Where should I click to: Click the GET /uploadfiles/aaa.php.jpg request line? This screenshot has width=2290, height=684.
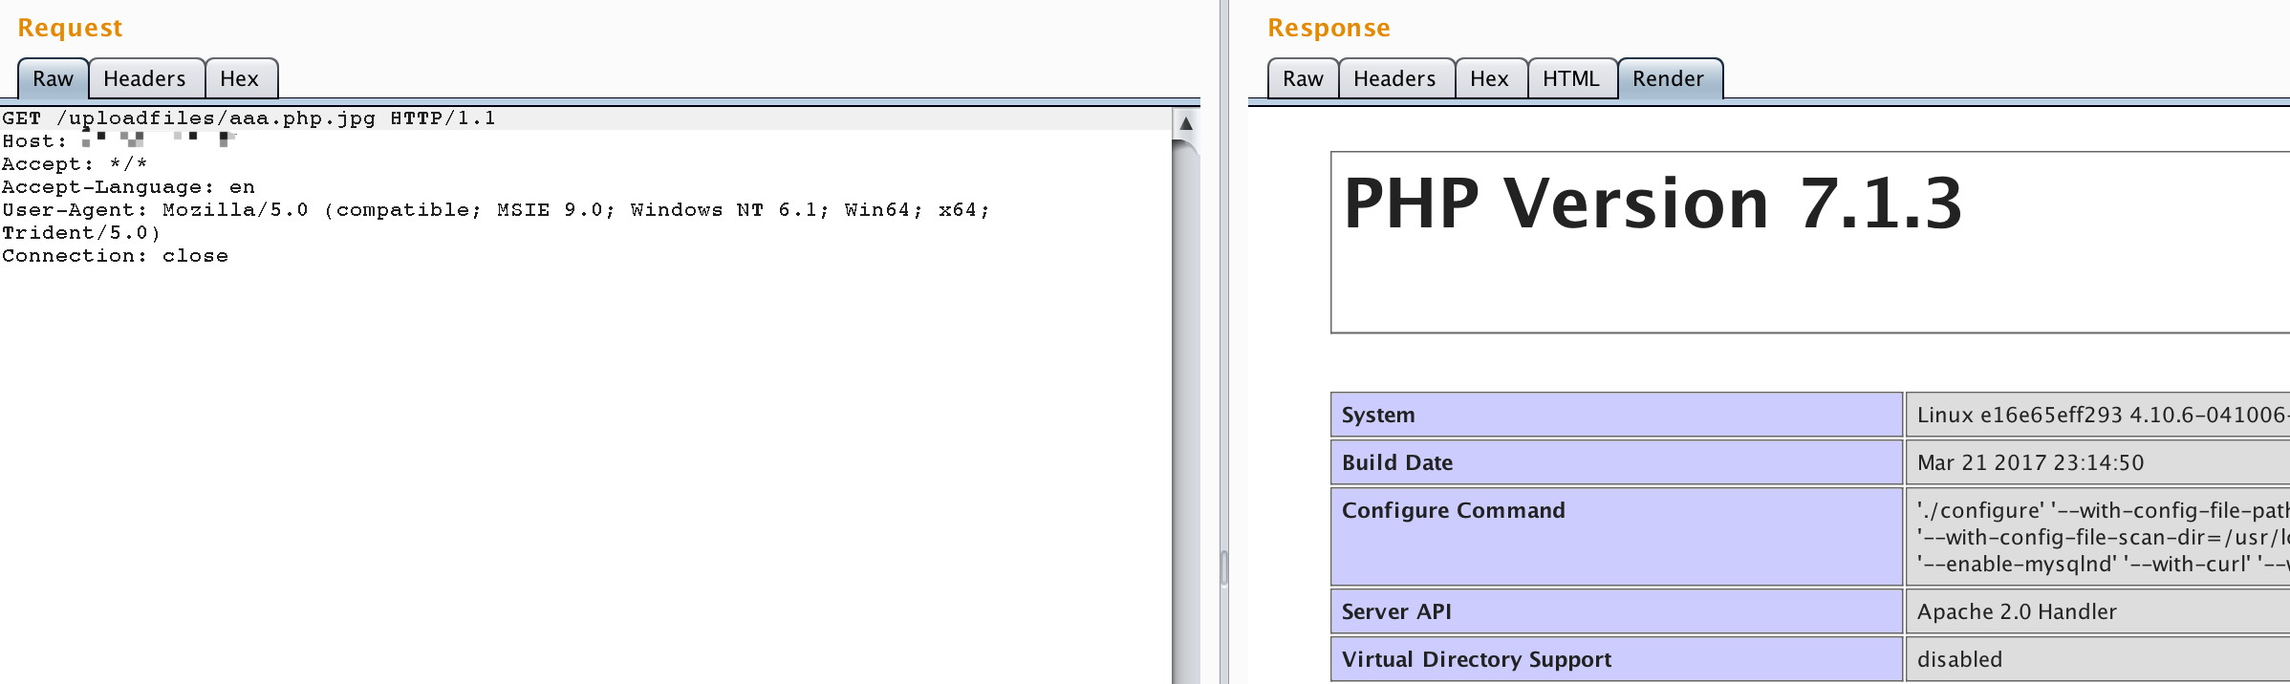click(248, 118)
